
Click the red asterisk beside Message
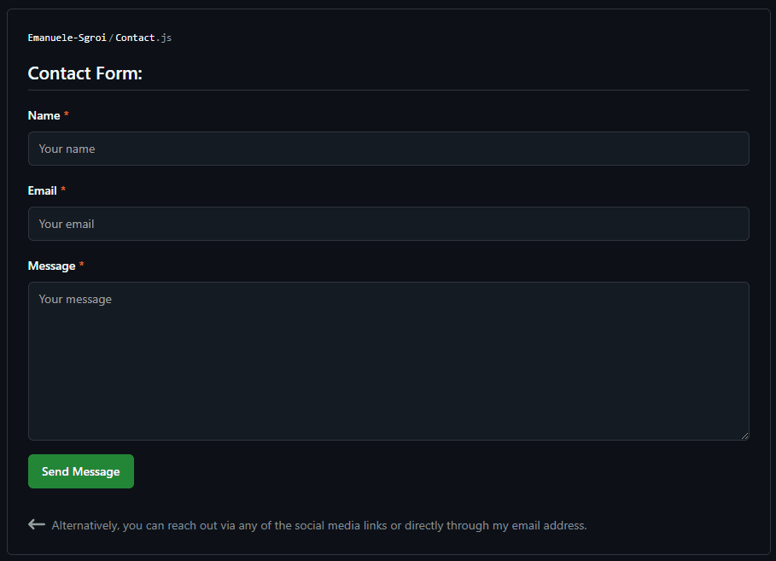(x=82, y=266)
